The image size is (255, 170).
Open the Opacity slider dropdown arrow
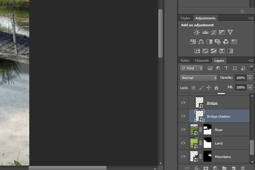pos(250,78)
